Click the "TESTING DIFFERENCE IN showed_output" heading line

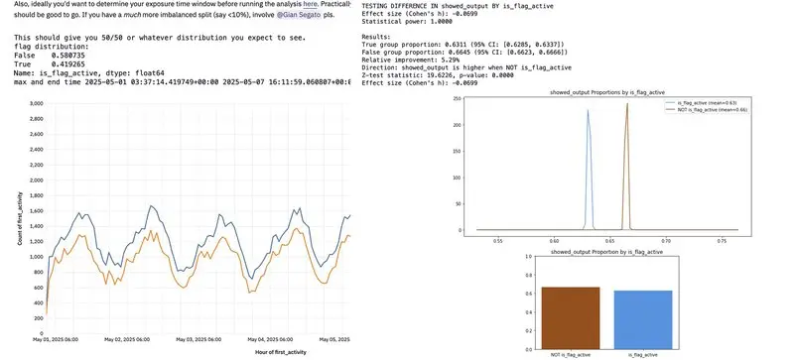[x=458, y=6]
